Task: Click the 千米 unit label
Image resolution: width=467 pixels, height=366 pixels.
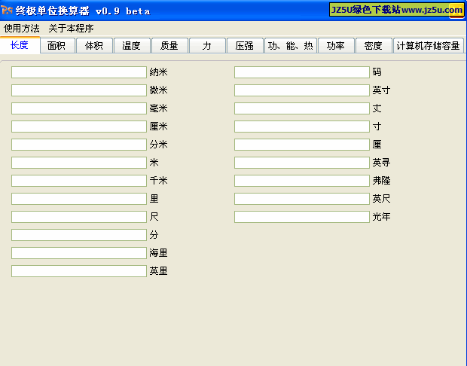Action: click(x=158, y=181)
